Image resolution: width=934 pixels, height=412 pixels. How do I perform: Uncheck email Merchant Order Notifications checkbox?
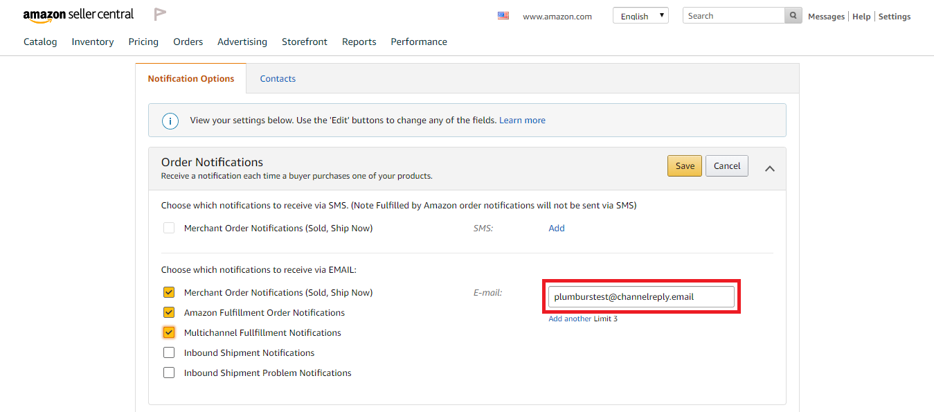[x=169, y=292]
